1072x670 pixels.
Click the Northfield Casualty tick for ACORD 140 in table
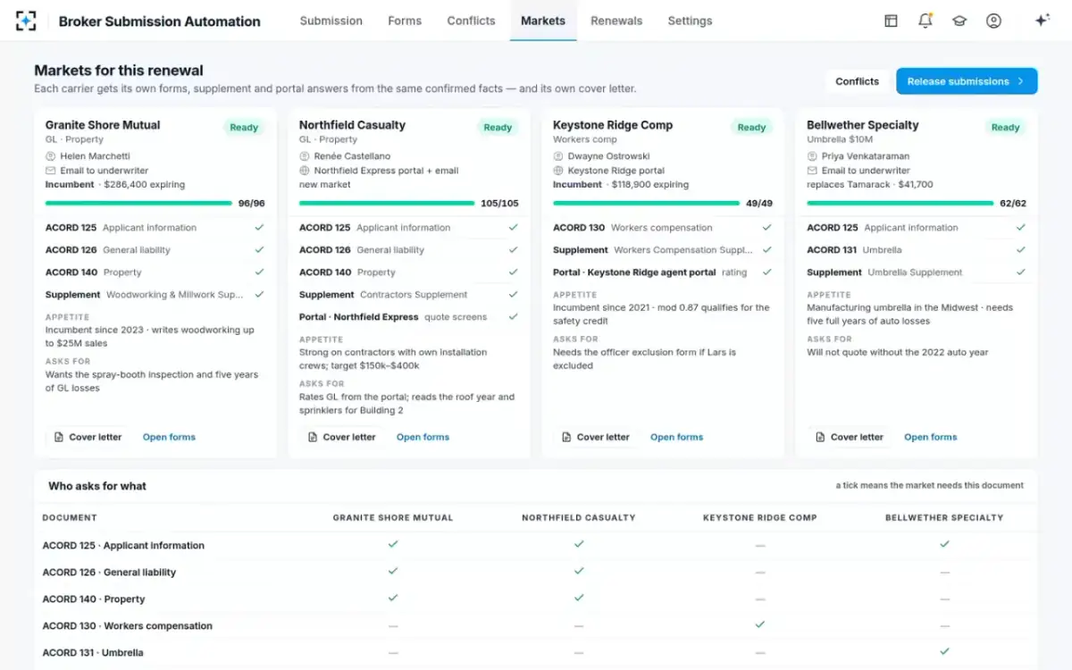tap(579, 598)
